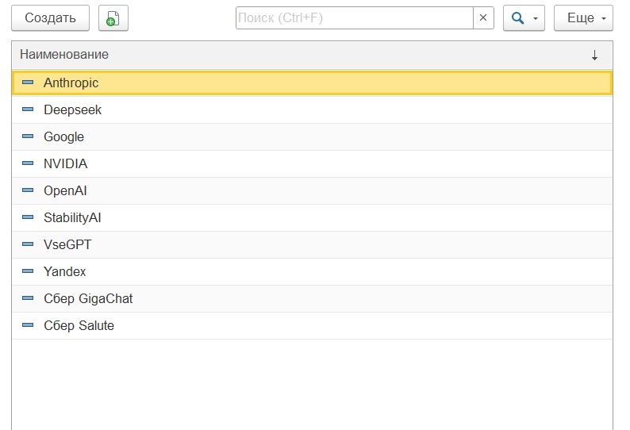Image resolution: width=630 pixels, height=430 pixels.
Task: Select the NVIDIA row
Action: 312,163
